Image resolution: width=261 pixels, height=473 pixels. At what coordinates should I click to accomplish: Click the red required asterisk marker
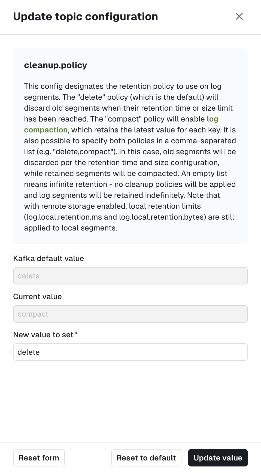(x=76, y=333)
